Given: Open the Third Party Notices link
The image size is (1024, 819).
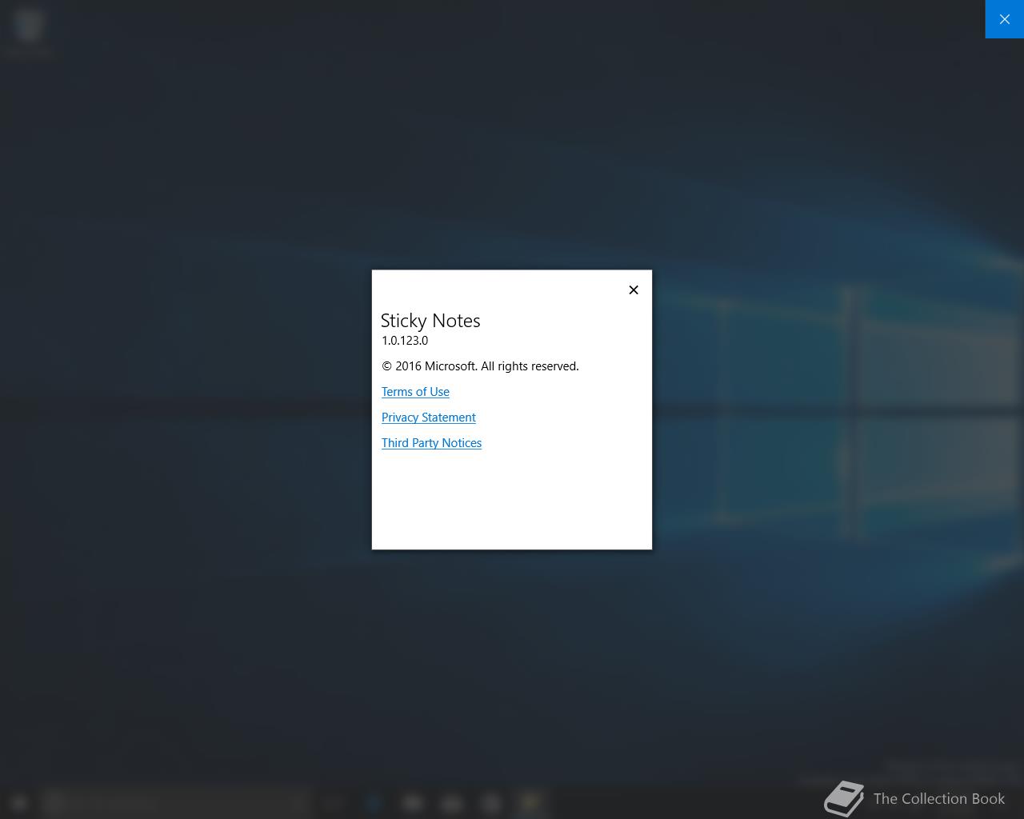Looking at the screenshot, I should [431, 443].
